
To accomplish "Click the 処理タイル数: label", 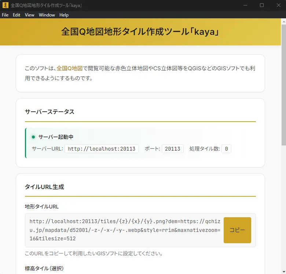I will (x=205, y=149).
